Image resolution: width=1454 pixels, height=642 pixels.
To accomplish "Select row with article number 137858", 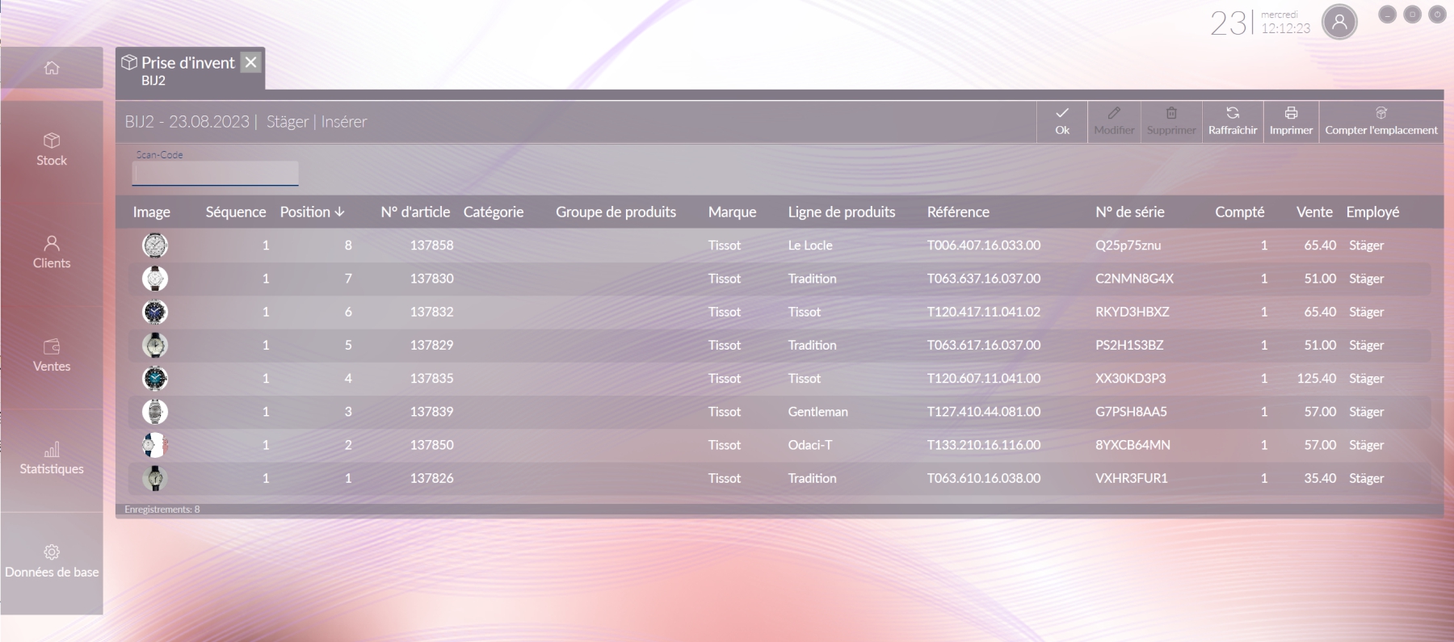I will coord(780,245).
